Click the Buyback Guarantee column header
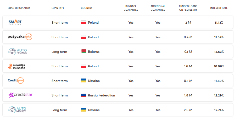The image size is (240, 117). [x=131, y=8]
